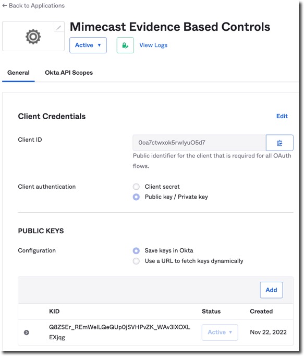Click the Client authentication label
Screen dimensions: 304x356
click(x=46, y=187)
